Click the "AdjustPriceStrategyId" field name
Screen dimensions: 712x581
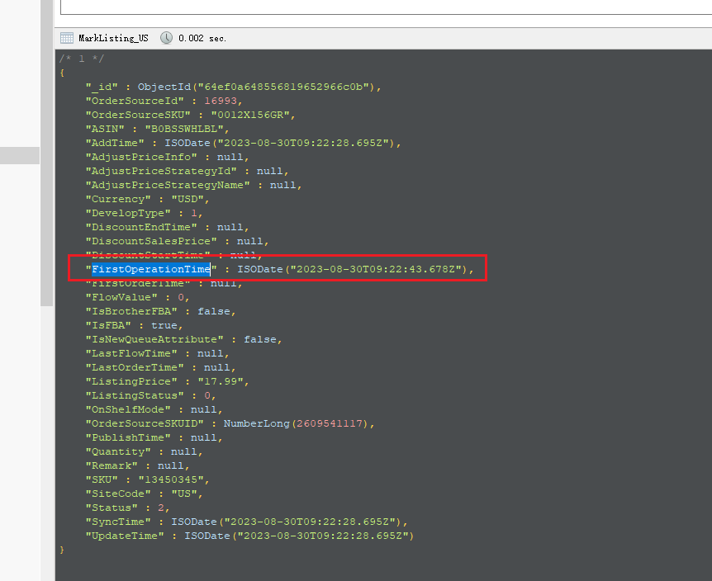tap(161, 171)
